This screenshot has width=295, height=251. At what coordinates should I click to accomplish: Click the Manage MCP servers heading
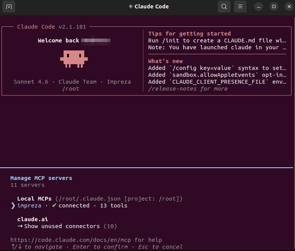[x=41, y=178]
